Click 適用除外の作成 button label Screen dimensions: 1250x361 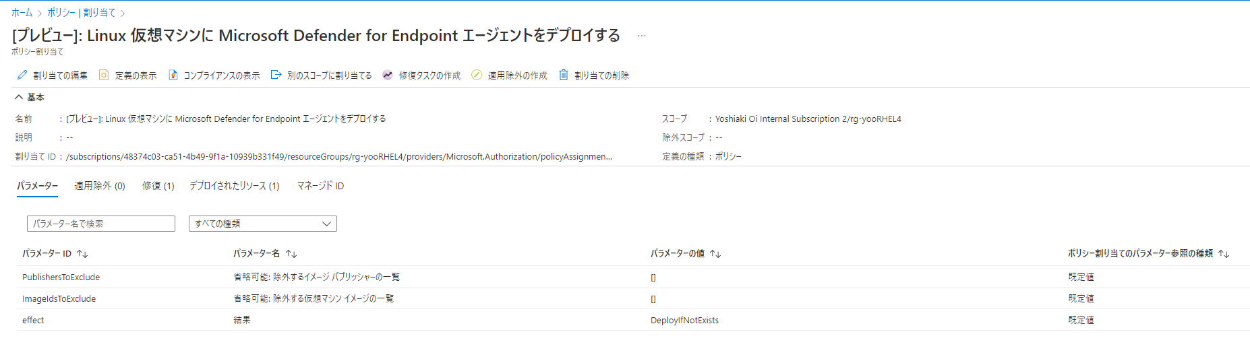click(x=518, y=75)
